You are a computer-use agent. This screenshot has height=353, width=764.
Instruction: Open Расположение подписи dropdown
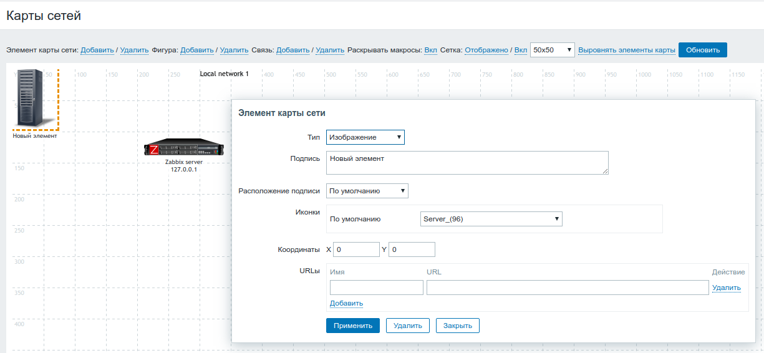367,191
